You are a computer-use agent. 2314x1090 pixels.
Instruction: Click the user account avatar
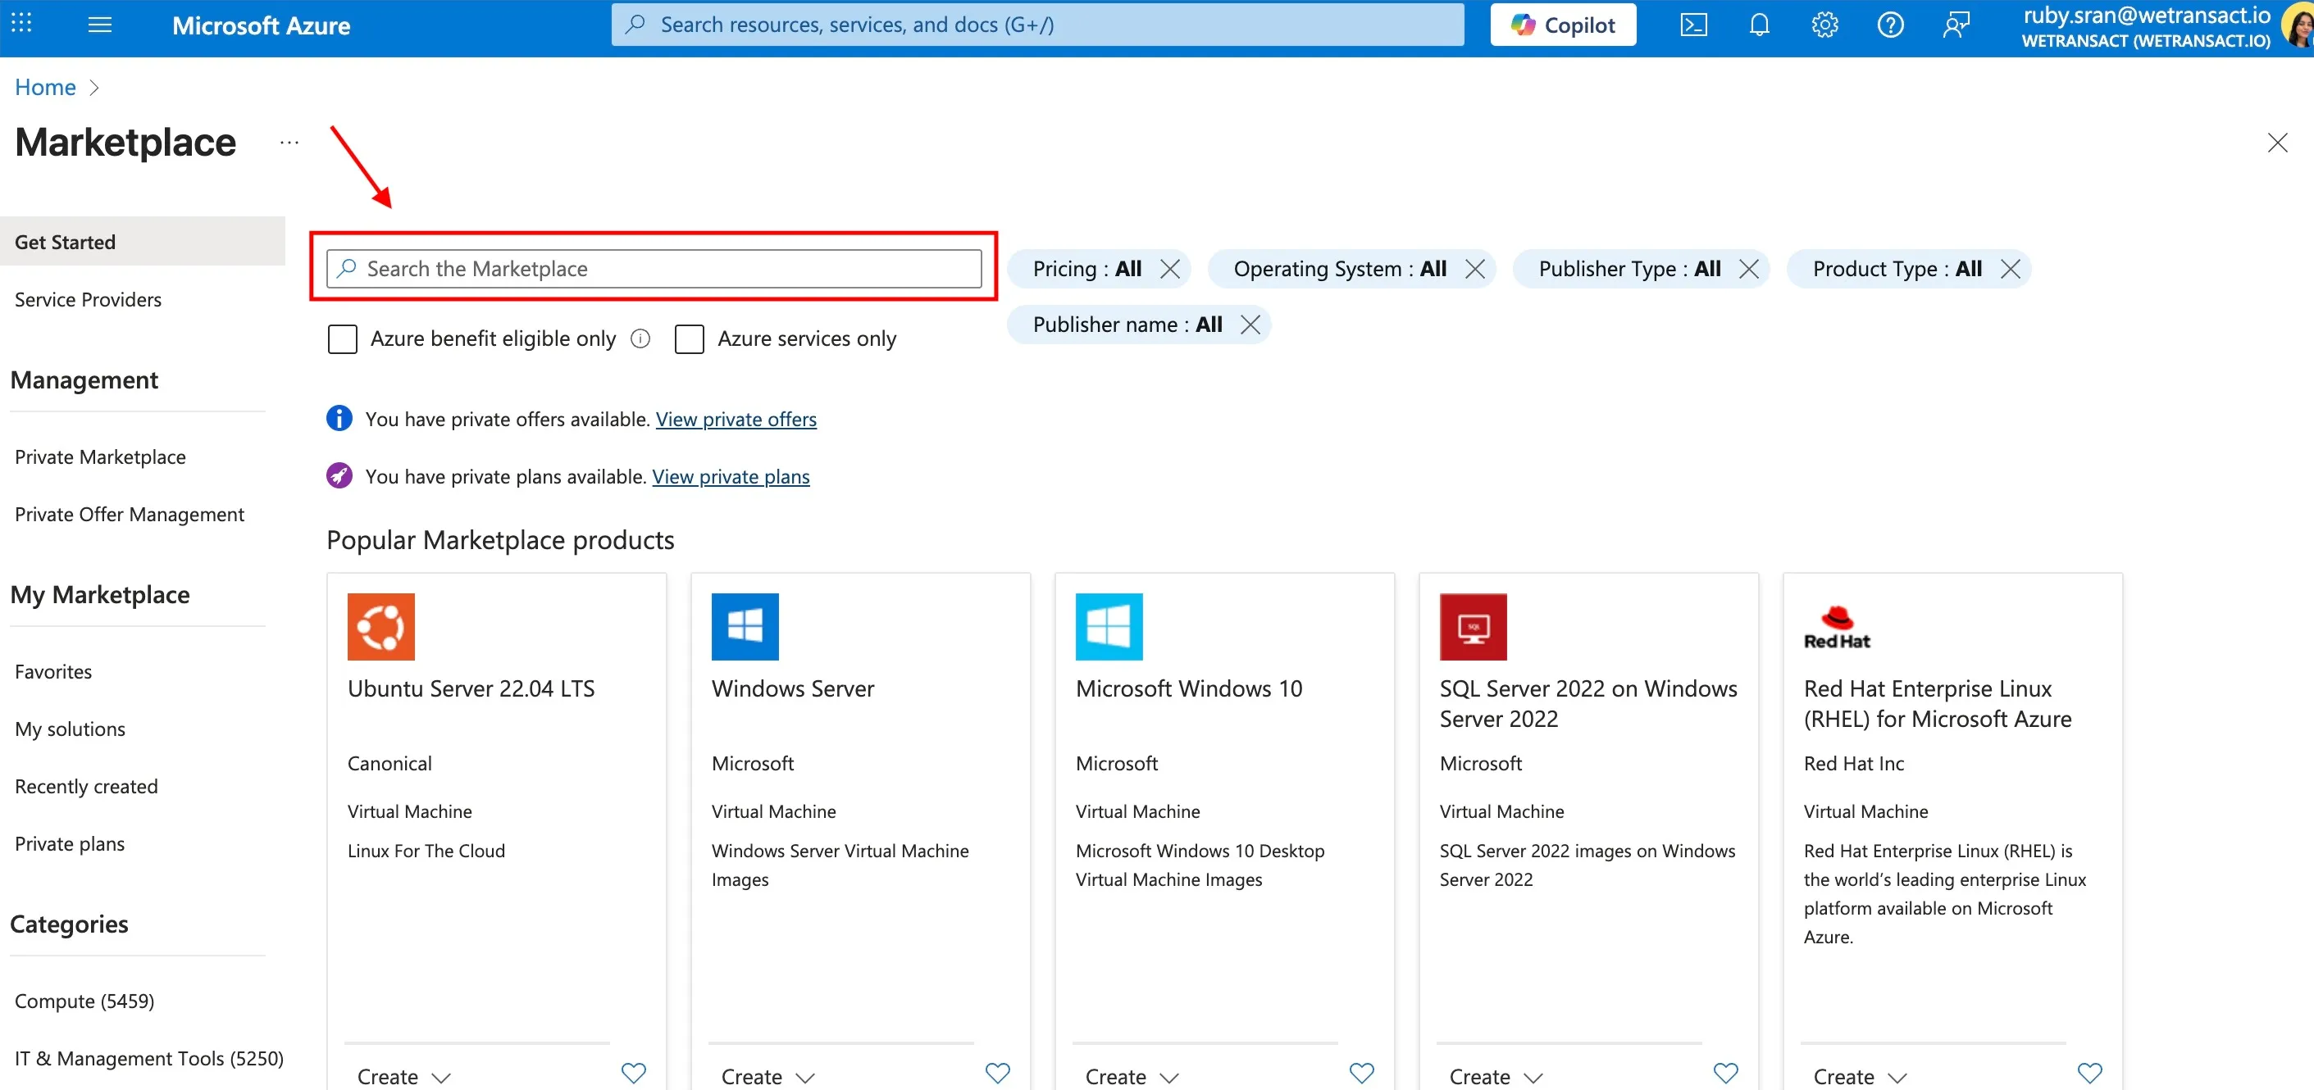click(2297, 25)
